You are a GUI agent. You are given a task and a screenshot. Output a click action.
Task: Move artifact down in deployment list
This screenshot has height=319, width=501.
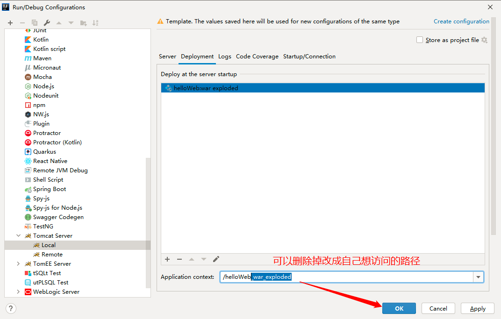(204, 259)
